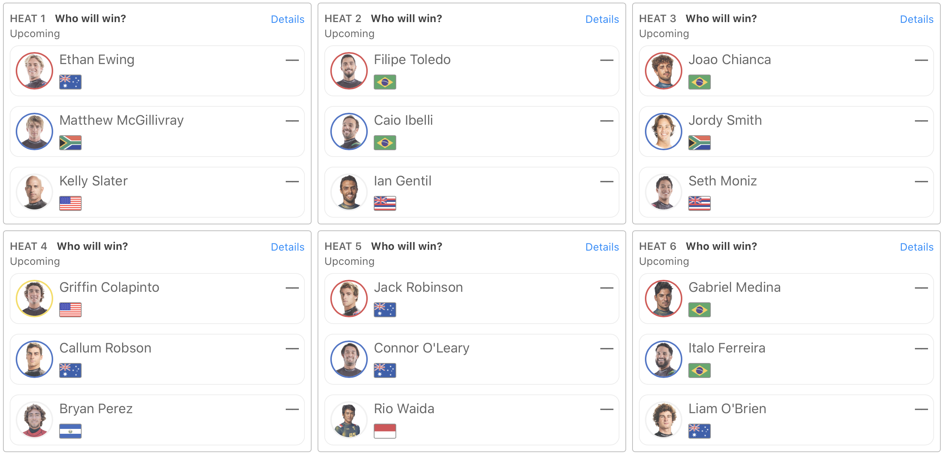Click Ian Gentil's Hawaii flag icon
Screen dimensions: 943x454
click(385, 203)
